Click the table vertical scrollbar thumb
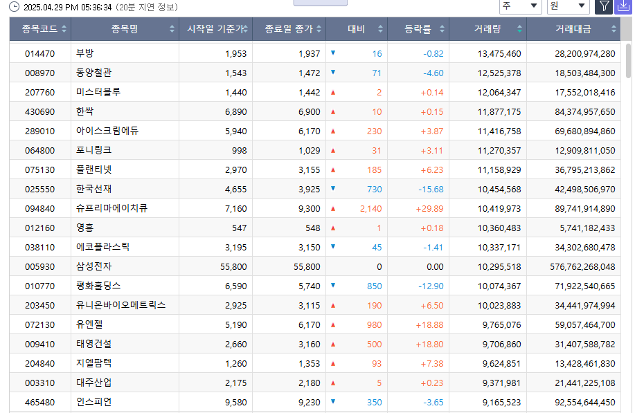644x413 pixels. (628, 61)
